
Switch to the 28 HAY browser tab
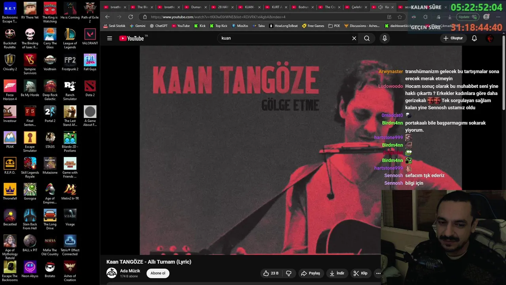pos(223,7)
